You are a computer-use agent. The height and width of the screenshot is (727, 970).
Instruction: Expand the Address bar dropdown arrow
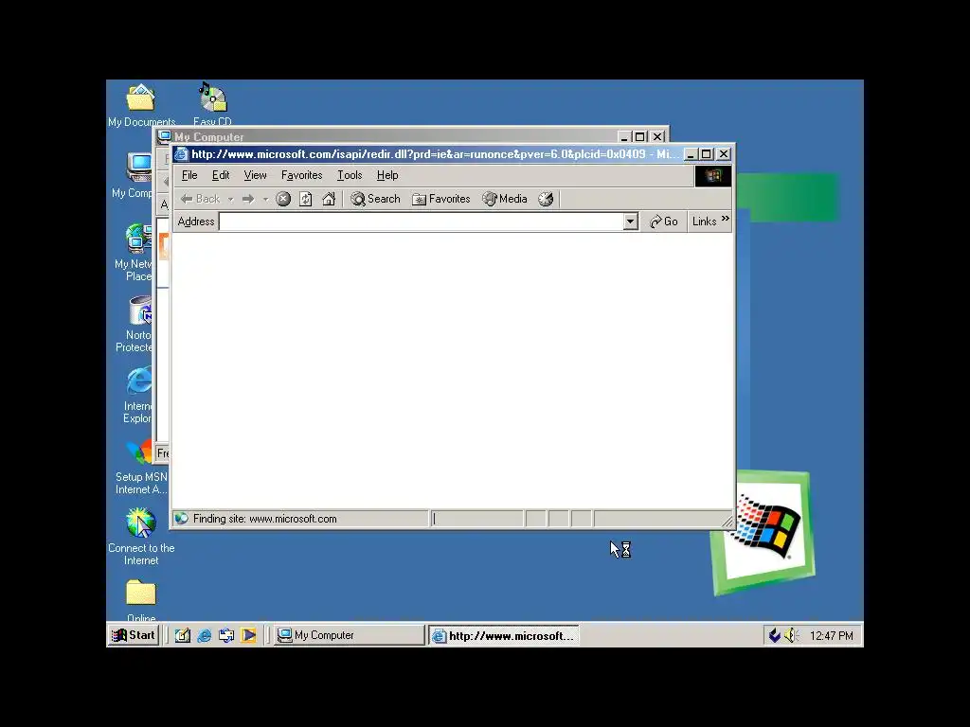pos(630,222)
